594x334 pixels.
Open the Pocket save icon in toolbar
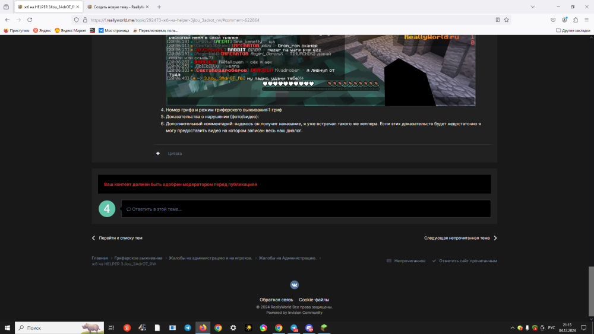point(553,20)
